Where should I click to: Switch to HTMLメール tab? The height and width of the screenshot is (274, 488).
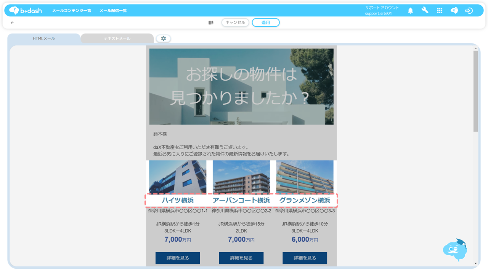tap(44, 38)
